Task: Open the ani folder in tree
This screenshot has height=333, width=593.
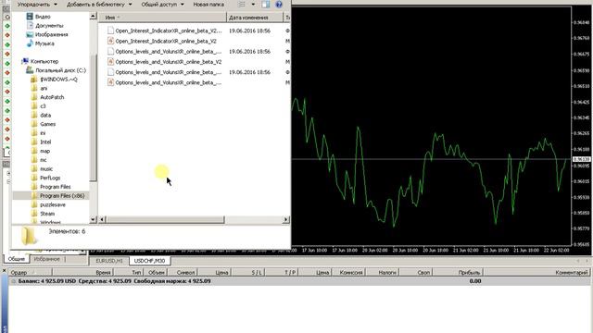Action: (x=44, y=89)
